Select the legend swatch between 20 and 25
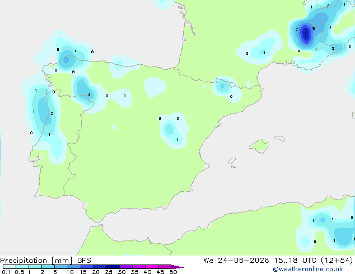The width and height of the screenshot is (355, 274). click(x=100, y=267)
